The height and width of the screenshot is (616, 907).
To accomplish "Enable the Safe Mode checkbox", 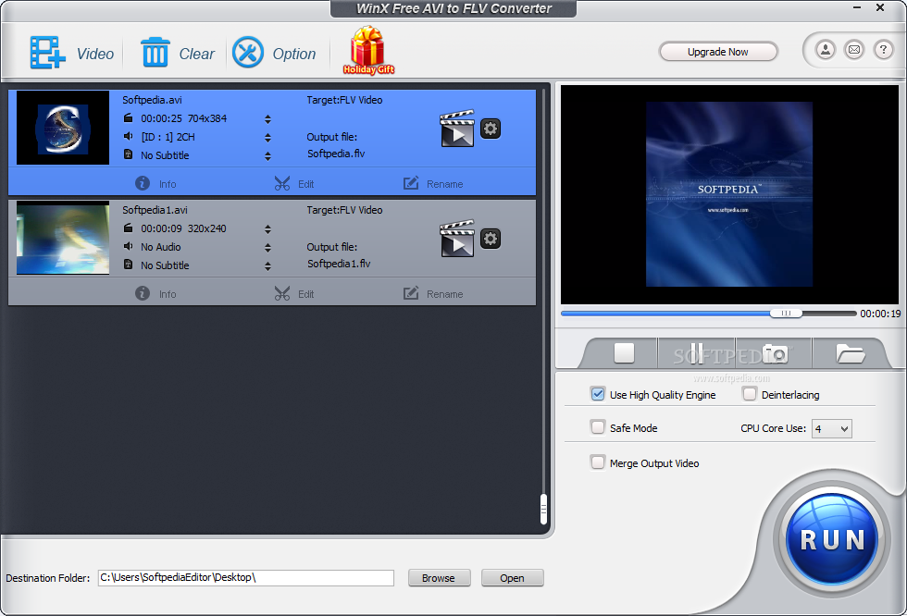I will point(598,427).
